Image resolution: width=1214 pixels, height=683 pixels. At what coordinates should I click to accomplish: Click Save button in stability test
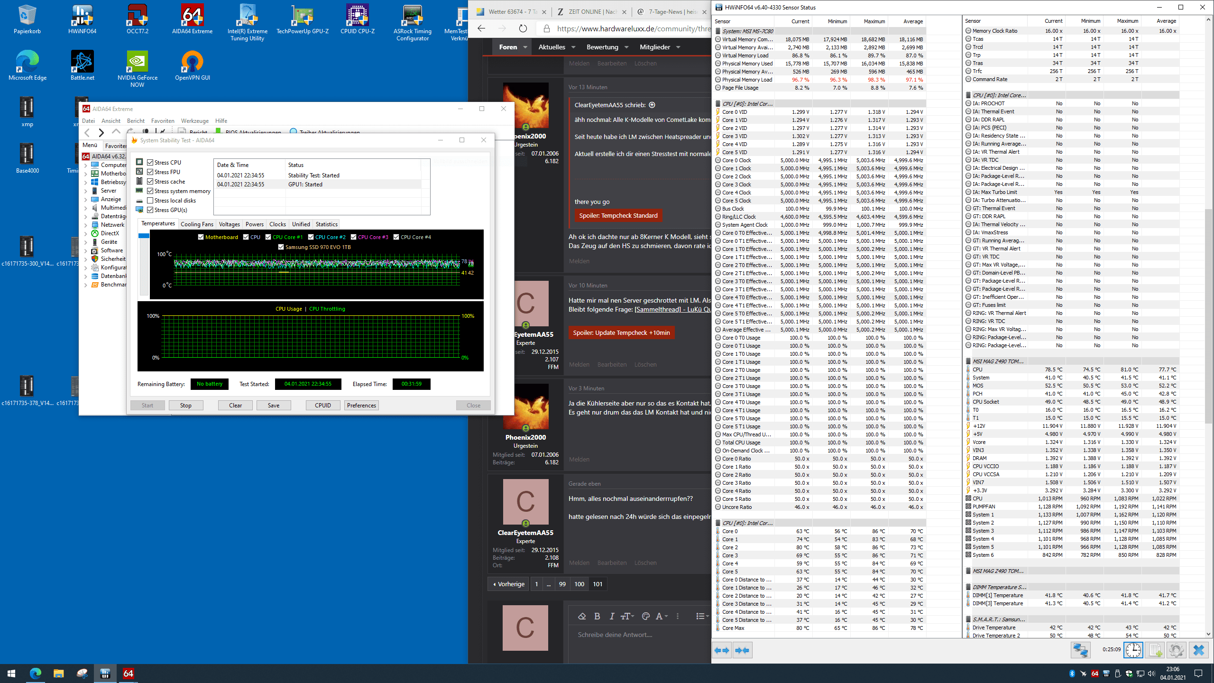point(274,406)
